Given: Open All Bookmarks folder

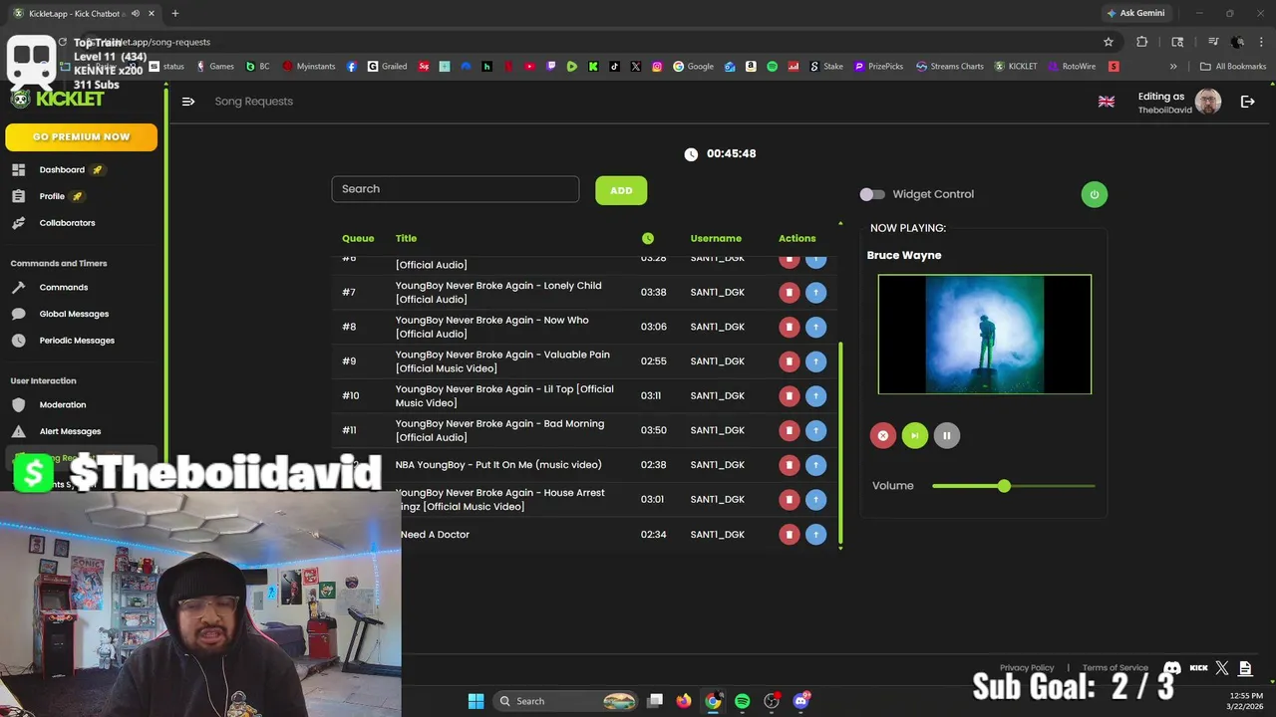Looking at the screenshot, I should coord(1233,67).
